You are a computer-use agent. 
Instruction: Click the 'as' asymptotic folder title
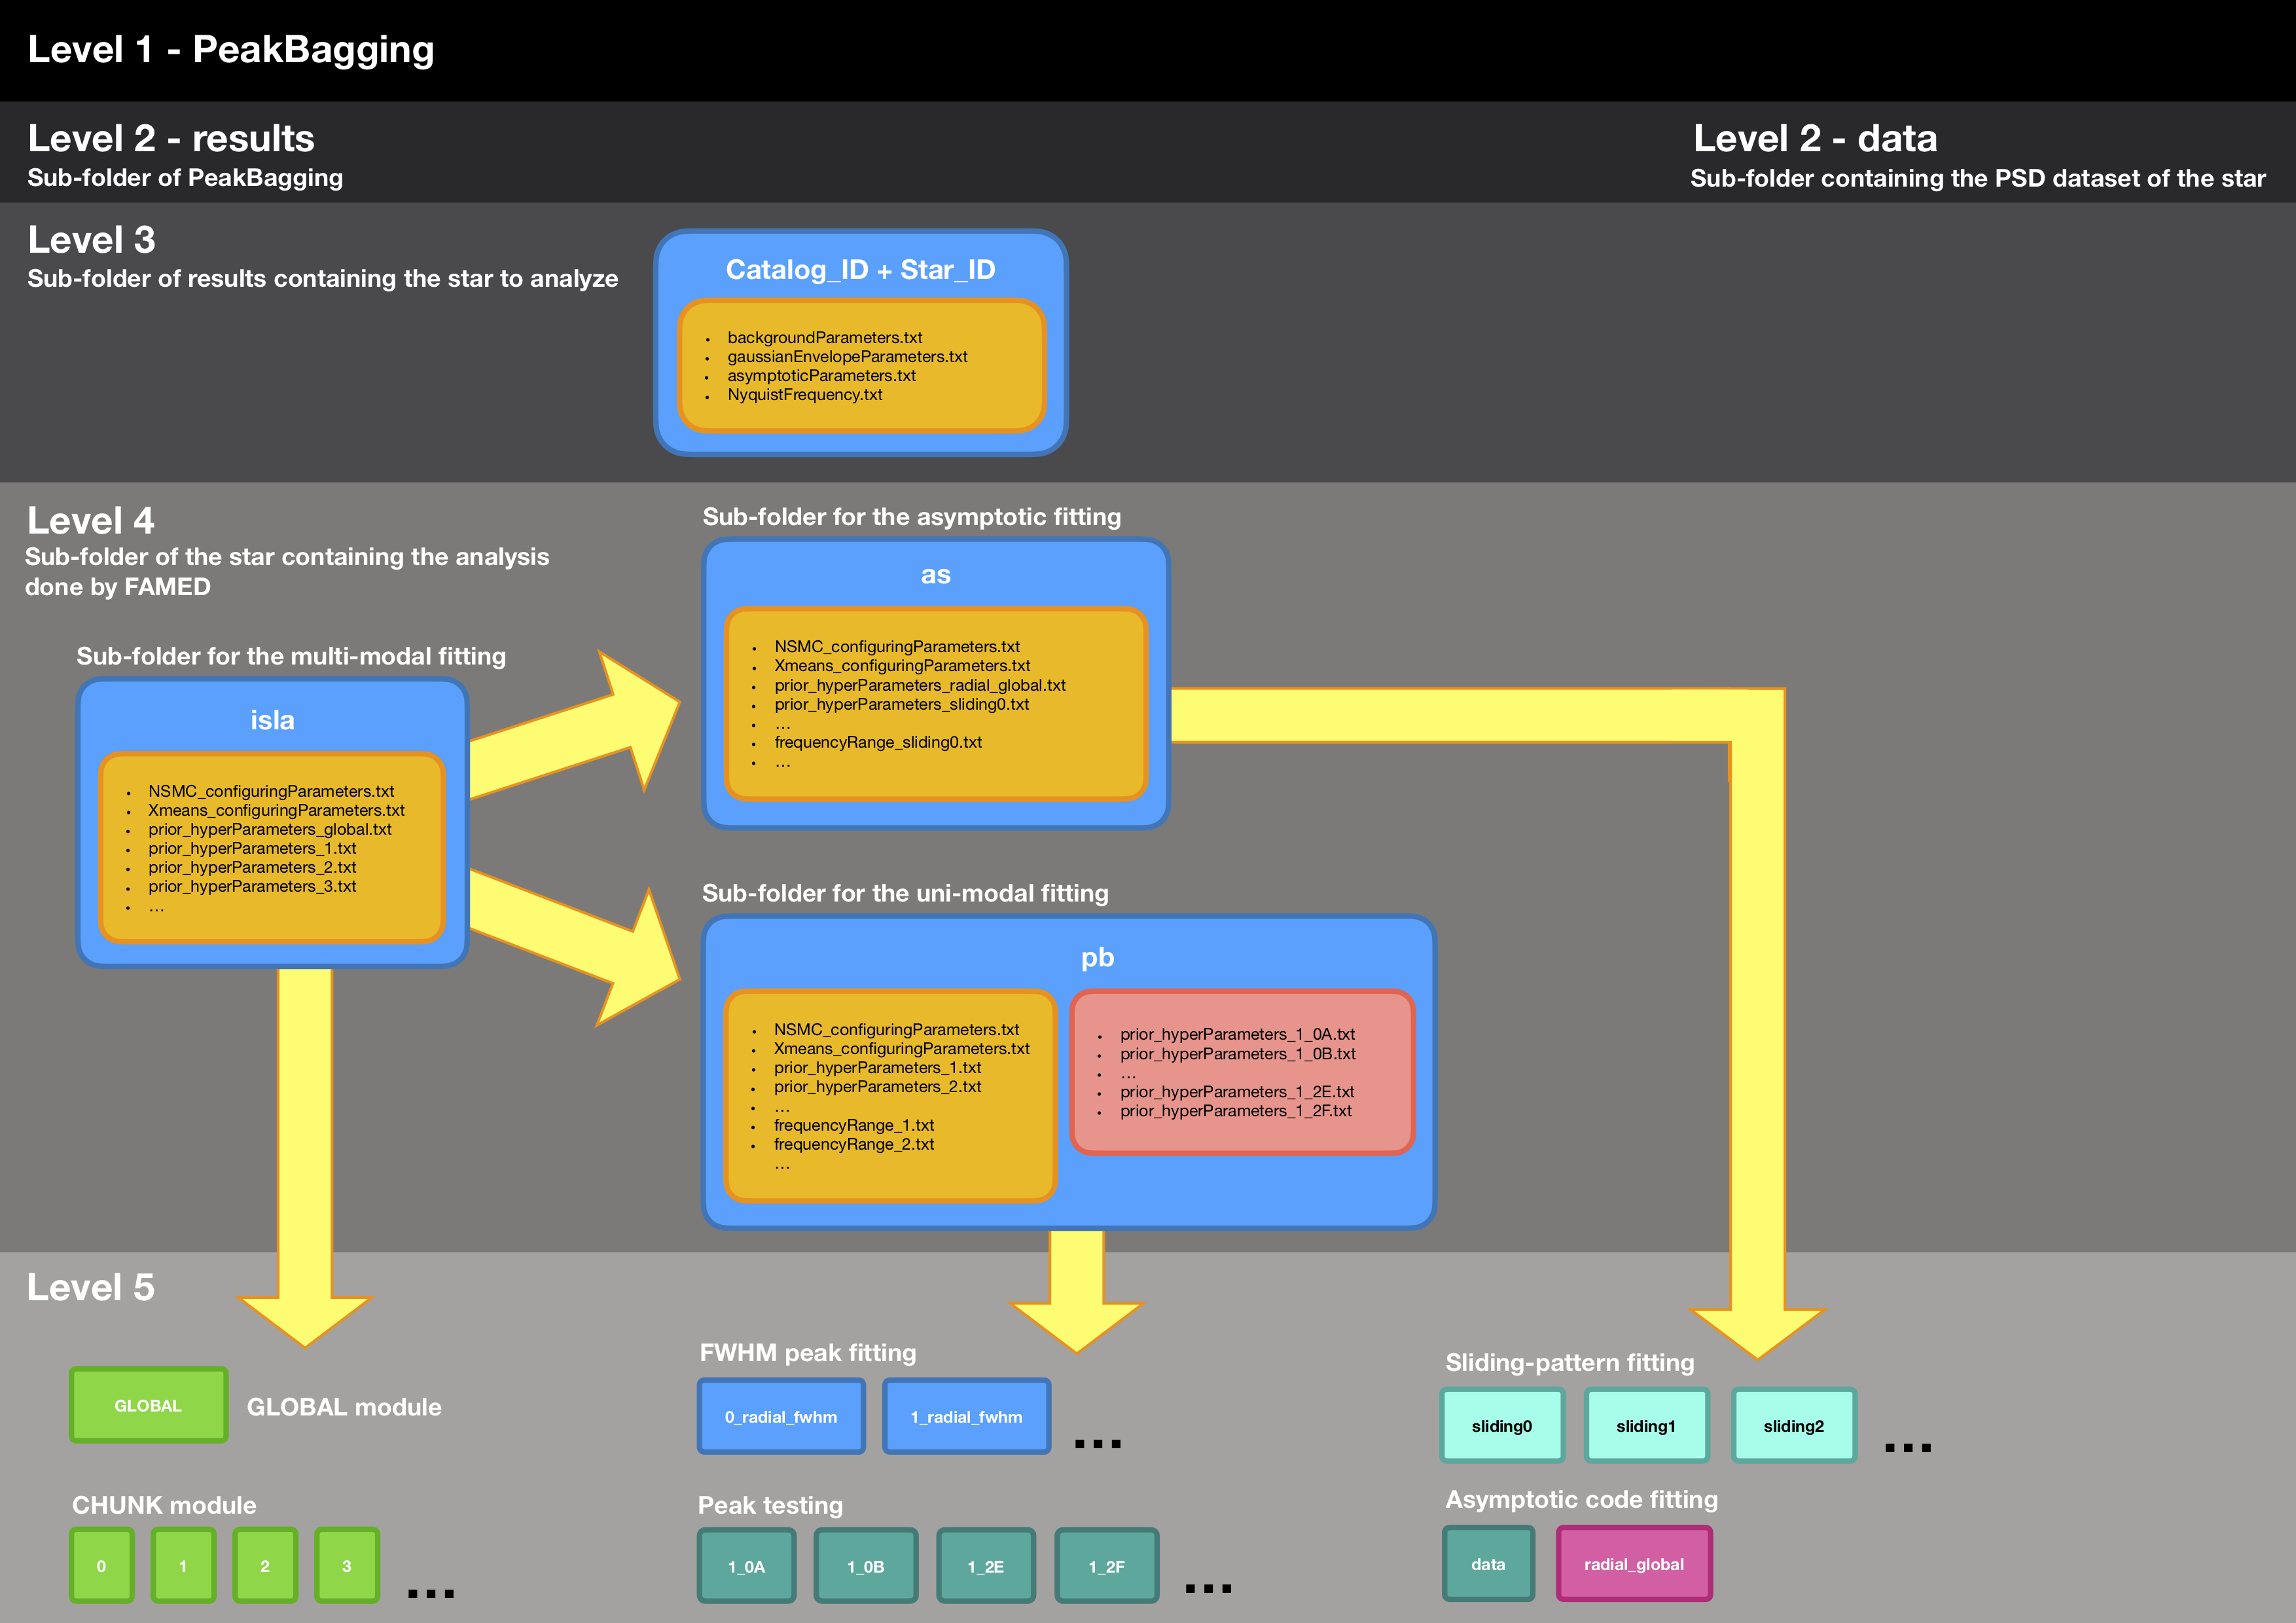point(935,575)
